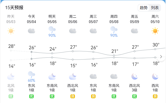Click the right chevron to see more days
Image resolution: width=166 pixels, height=103 pixels.
click(161, 57)
